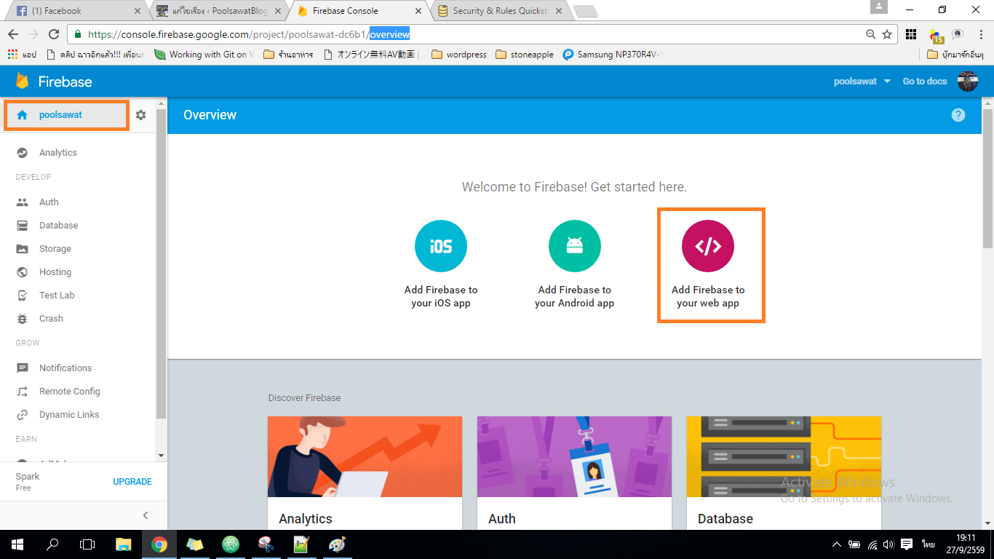Select the Firebase Console tab
This screenshot has height=559, width=994.
click(360, 11)
